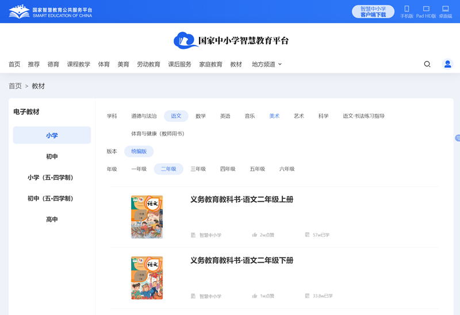Select 小学（五·四学制） in the sidebar
Viewport: 460px width, 315px height.
coord(52,178)
